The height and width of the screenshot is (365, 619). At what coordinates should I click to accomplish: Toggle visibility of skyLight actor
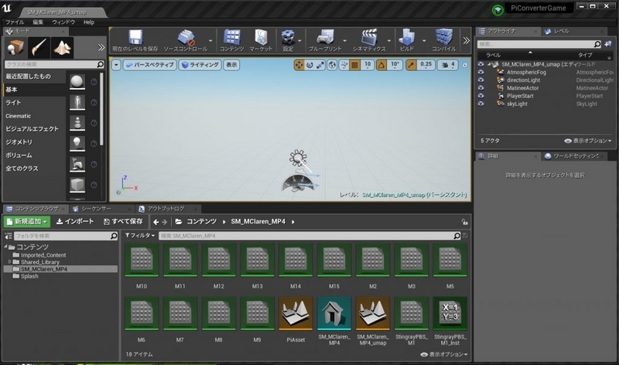[480, 104]
